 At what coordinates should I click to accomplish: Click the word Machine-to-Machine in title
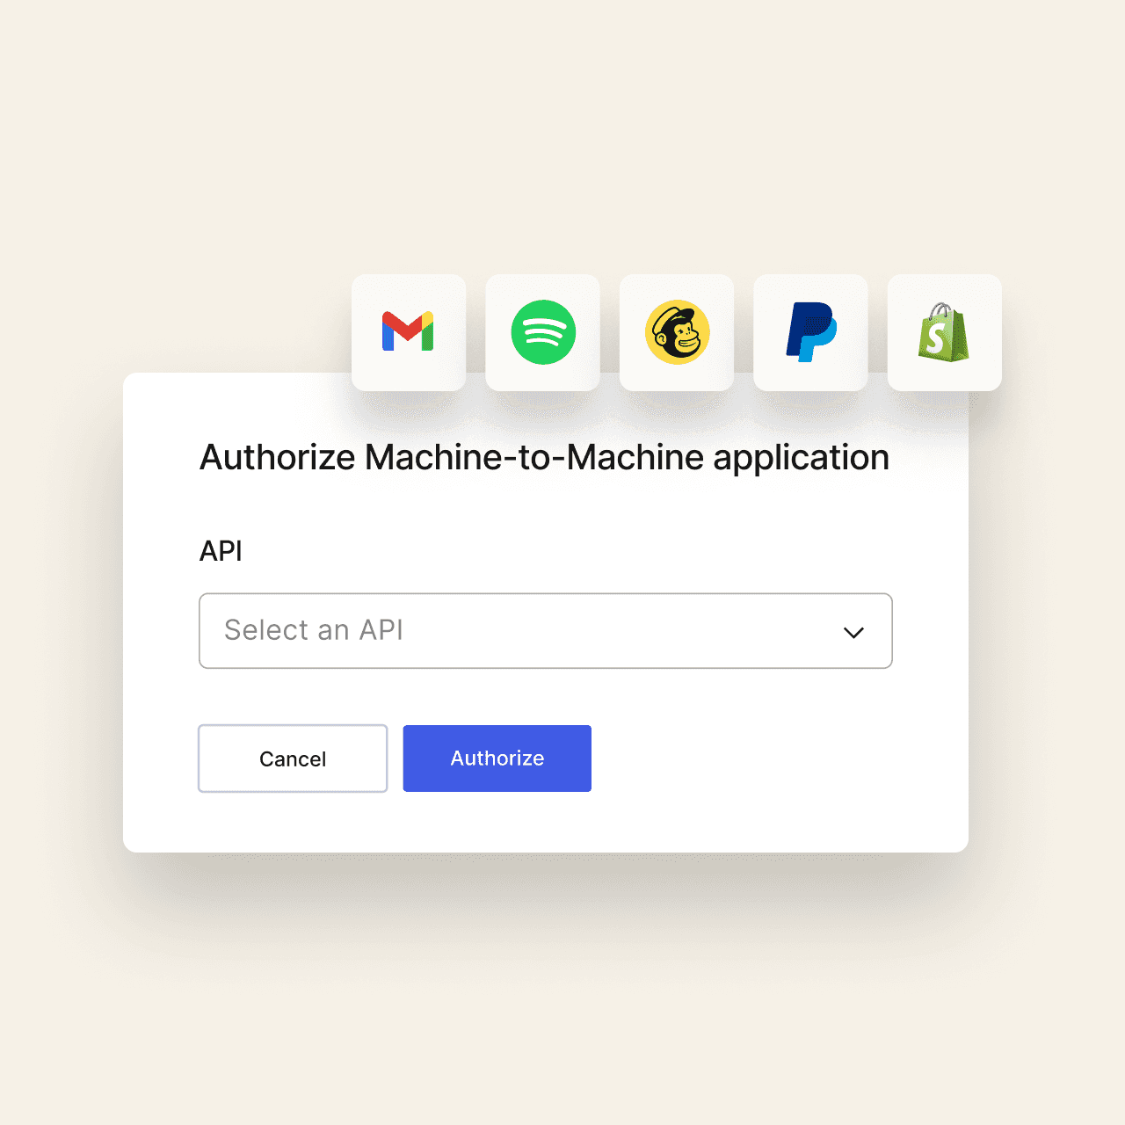pos(534,458)
